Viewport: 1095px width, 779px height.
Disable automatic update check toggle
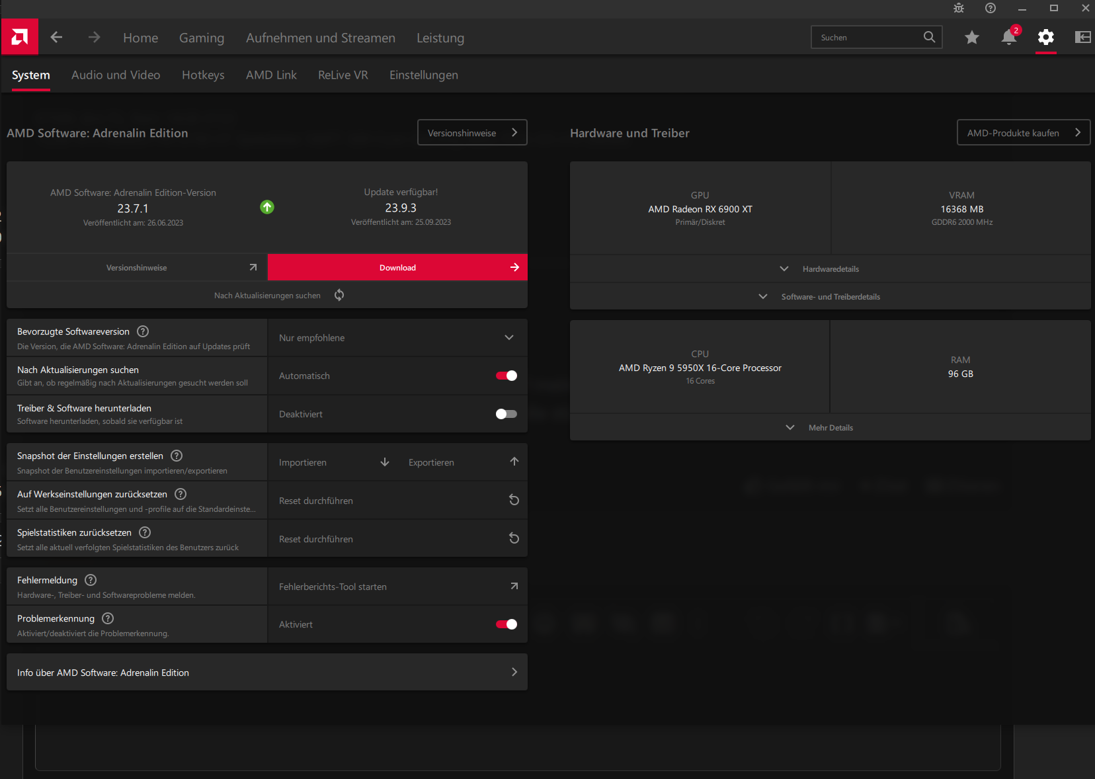point(507,376)
